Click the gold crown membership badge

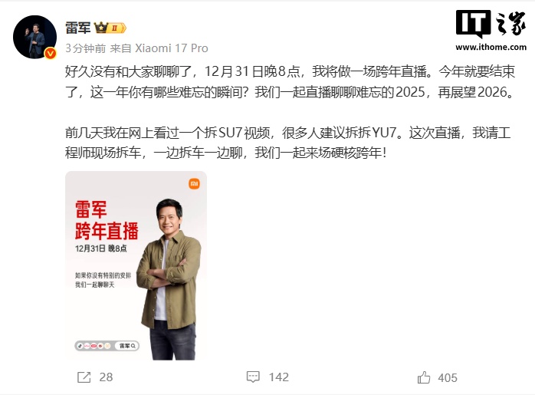pos(101,28)
